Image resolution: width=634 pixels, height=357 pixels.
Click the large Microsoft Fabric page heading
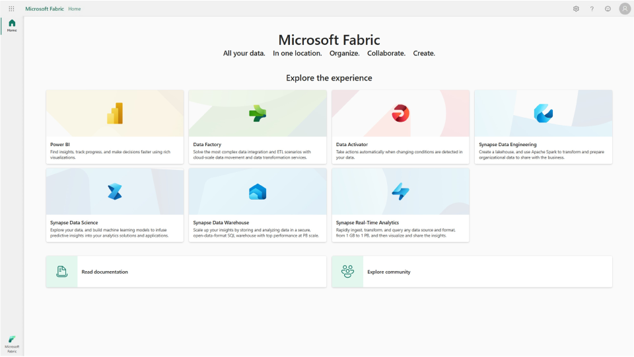coord(329,40)
